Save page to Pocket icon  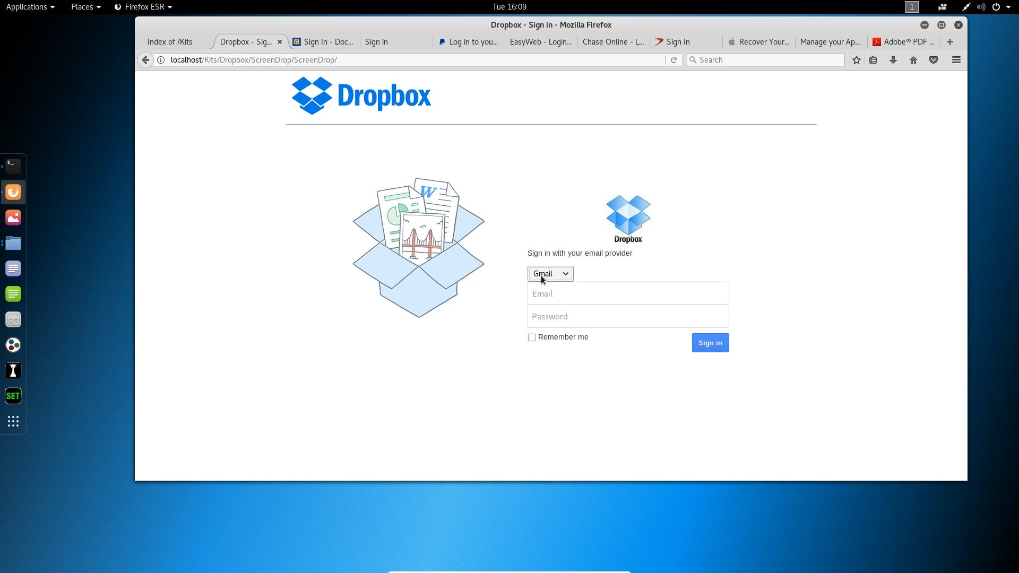tap(934, 60)
